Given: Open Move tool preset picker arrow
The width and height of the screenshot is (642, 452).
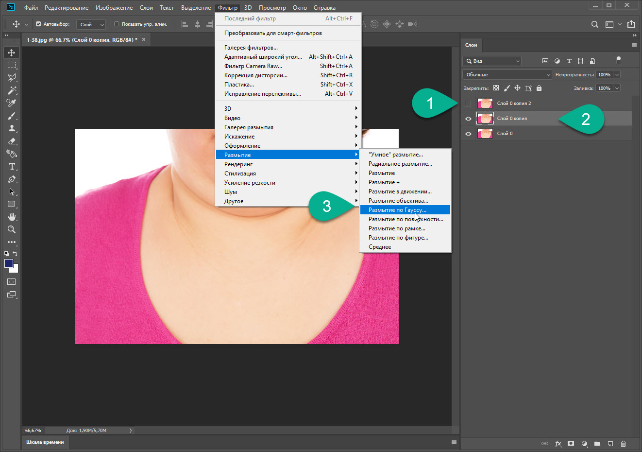Looking at the screenshot, I should coord(26,24).
